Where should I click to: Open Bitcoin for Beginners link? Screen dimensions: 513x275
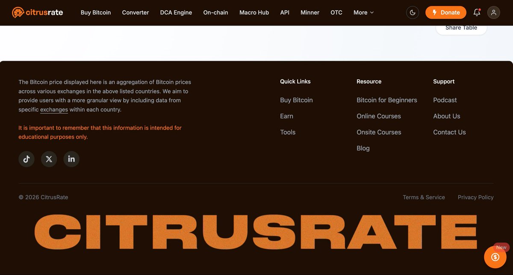pos(387,100)
